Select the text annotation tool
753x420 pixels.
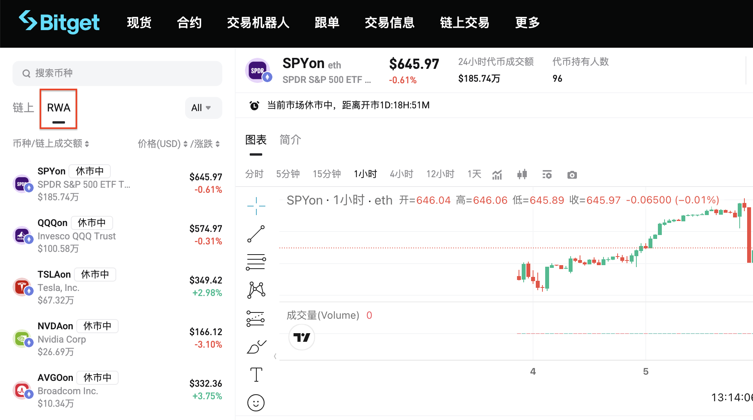256,375
